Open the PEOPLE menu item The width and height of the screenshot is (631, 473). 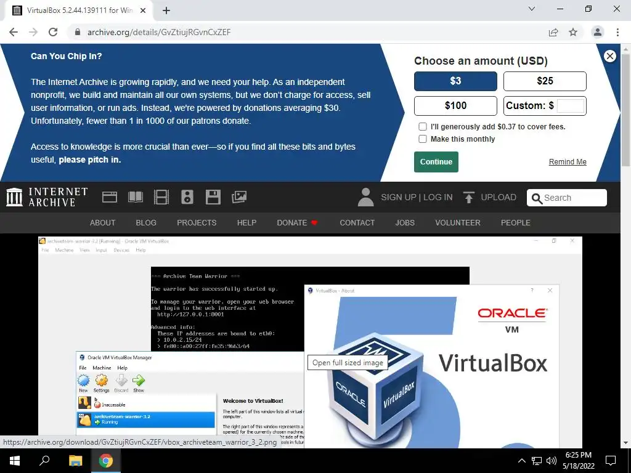(x=516, y=223)
